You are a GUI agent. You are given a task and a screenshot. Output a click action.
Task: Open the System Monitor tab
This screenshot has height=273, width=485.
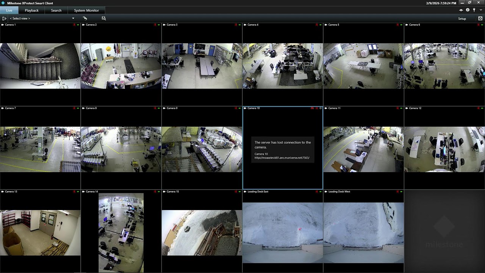click(x=86, y=10)
